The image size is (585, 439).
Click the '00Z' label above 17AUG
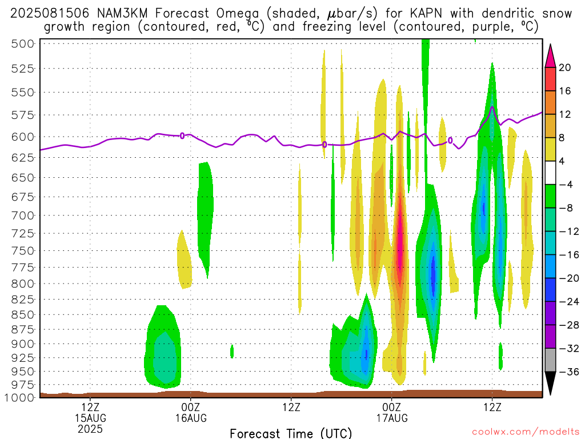click(x=392, y=407)
